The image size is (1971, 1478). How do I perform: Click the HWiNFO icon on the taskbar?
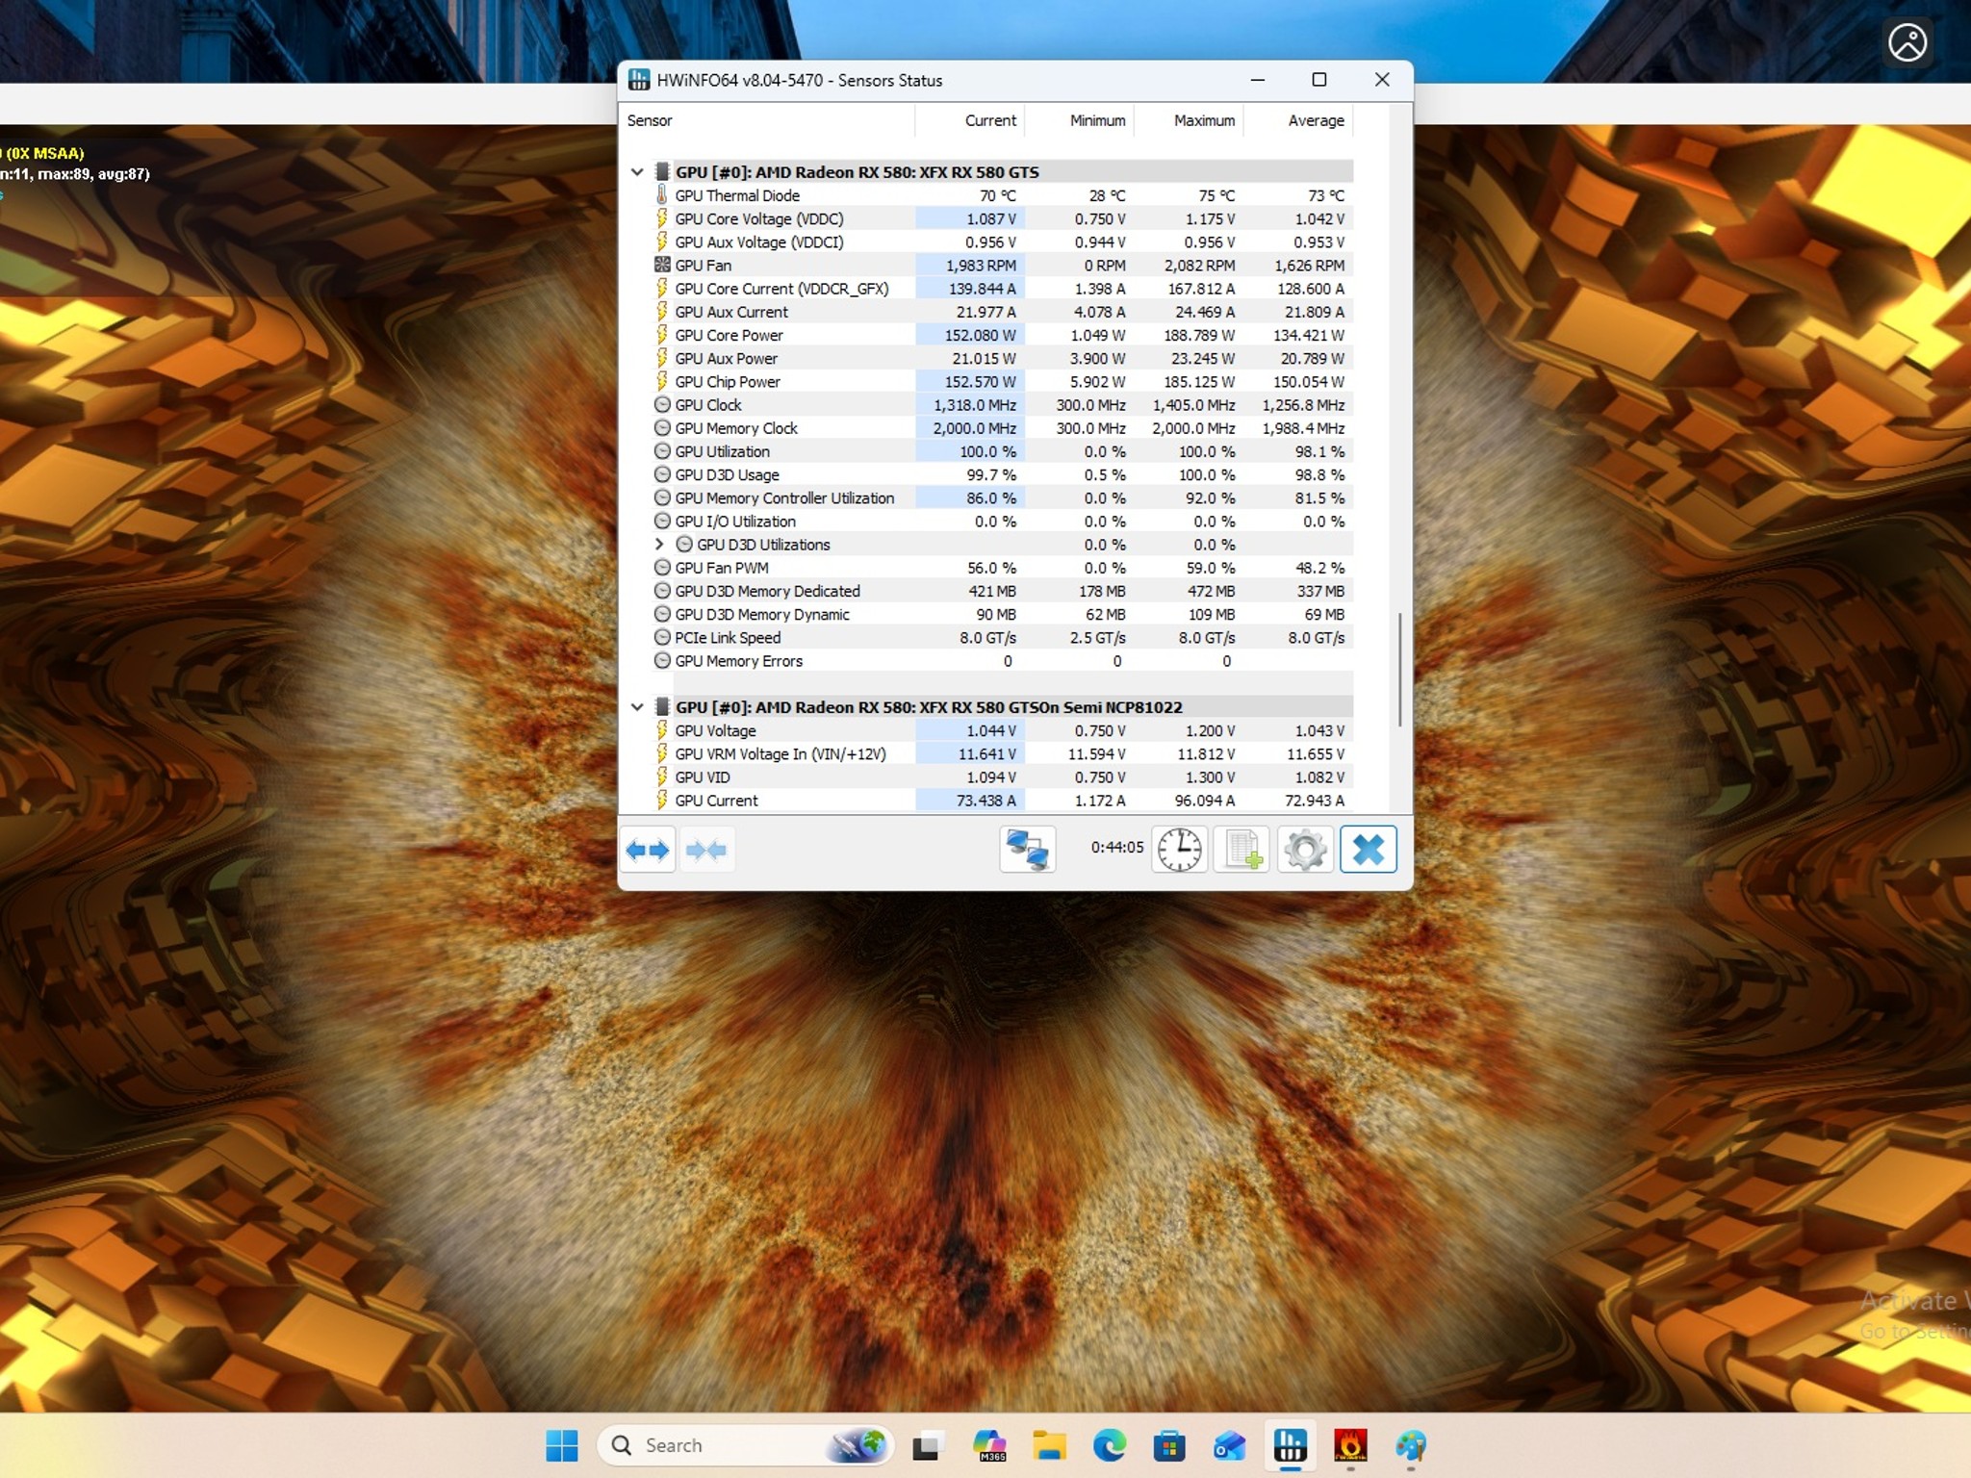click(1291, 1445)
